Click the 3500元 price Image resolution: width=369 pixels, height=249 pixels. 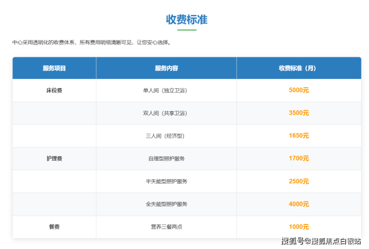[299, 113]
